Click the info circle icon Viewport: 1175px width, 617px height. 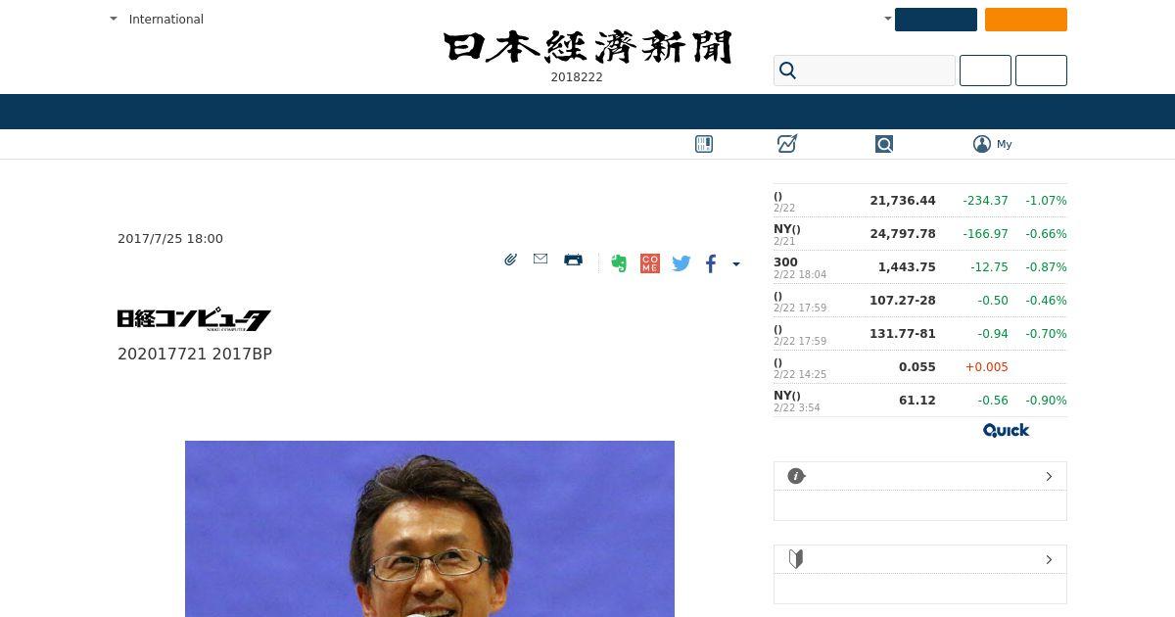tap(796, 476)
